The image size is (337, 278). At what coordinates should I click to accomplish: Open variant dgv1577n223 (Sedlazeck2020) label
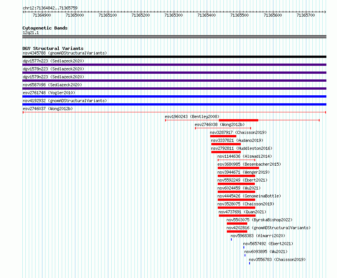53,61
